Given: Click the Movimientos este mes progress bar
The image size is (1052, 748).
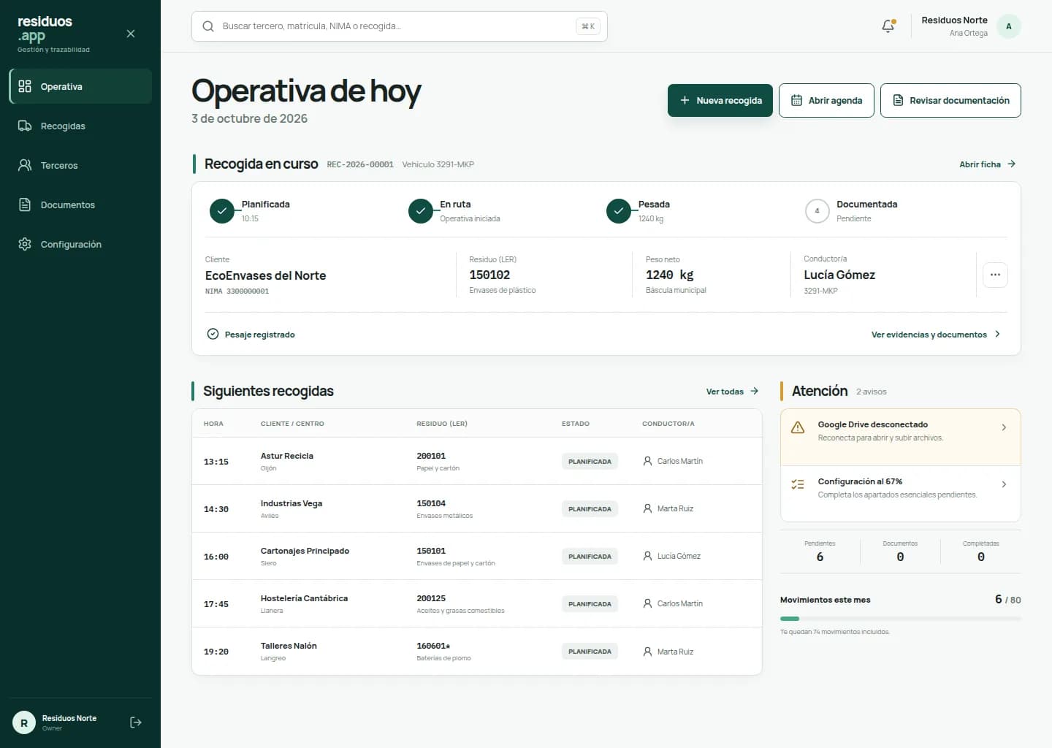Looking at the screenshot, I should (x=901, y=619).
